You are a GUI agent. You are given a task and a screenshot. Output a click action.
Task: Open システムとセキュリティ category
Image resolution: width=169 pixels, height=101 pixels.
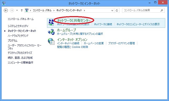(x=18, y=26)
